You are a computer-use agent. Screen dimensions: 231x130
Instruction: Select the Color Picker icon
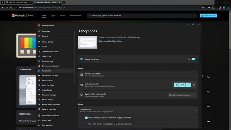pyautogui.click(x=39, y=56)
